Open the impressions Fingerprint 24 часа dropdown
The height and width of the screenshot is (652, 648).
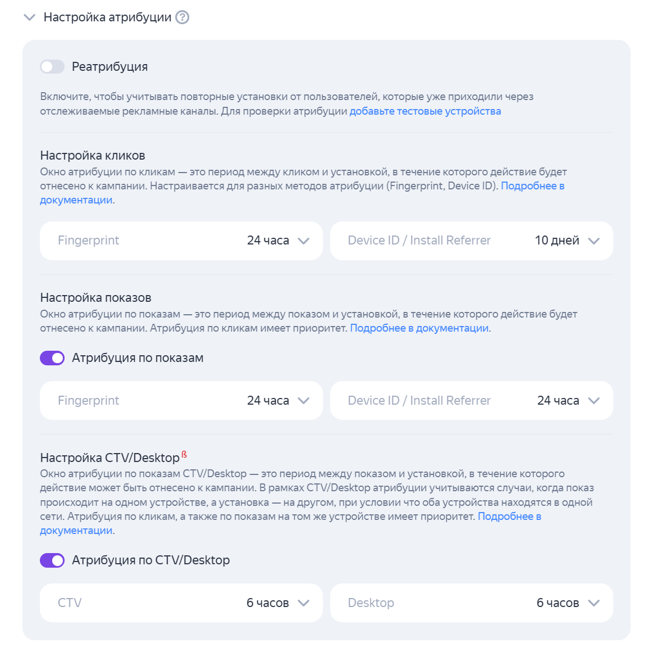tap(181, 400)
